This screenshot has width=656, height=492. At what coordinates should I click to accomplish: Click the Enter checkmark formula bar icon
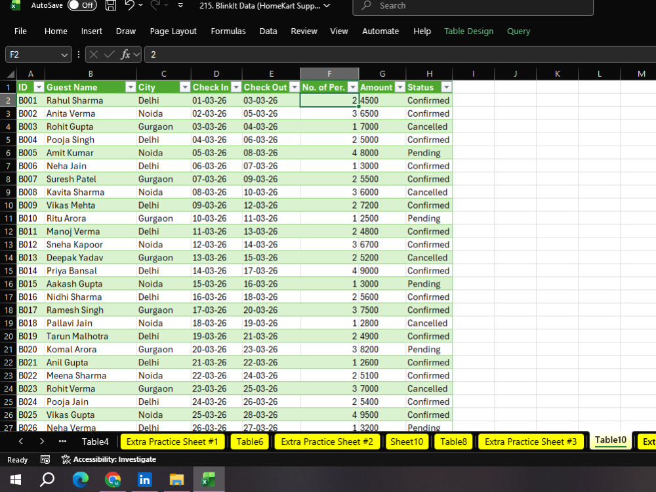tap(109, 55)
